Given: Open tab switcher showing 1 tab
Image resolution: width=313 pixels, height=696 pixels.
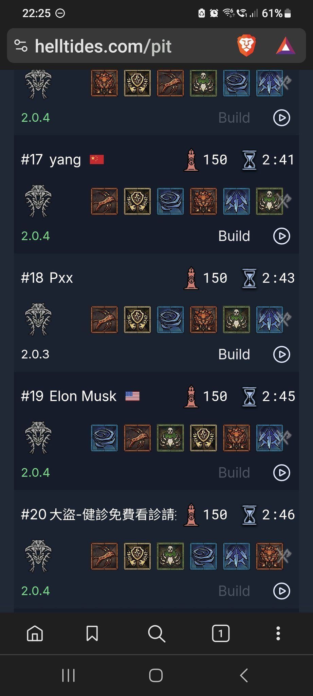Looking at the screenshot, I should [x=221, y=633].
